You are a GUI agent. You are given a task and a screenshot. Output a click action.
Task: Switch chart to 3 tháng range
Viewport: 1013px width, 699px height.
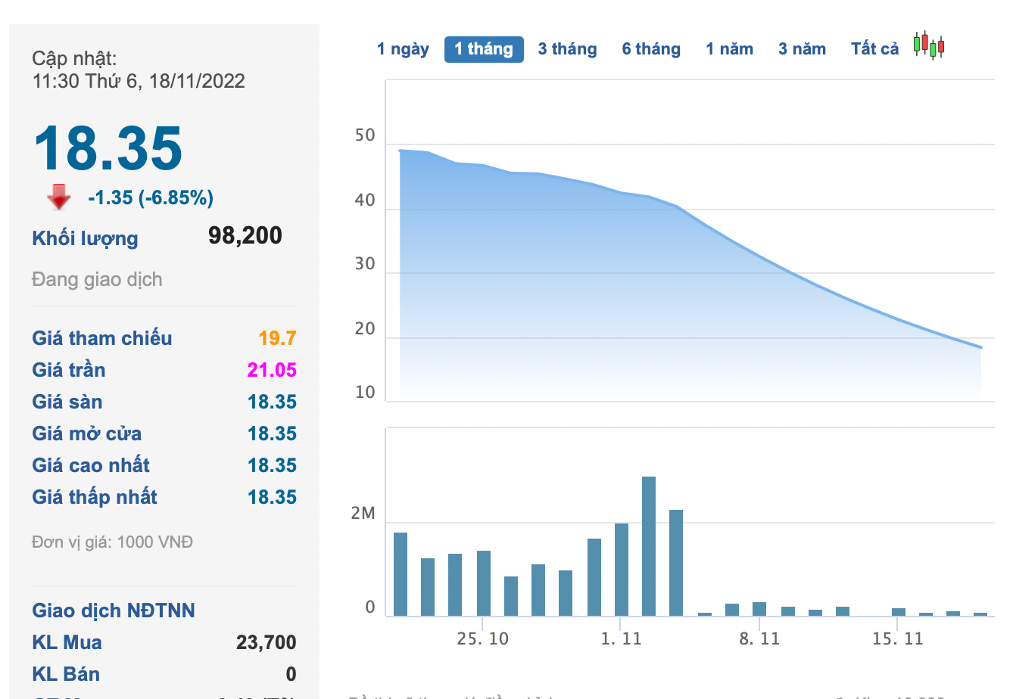coord(567,49)
